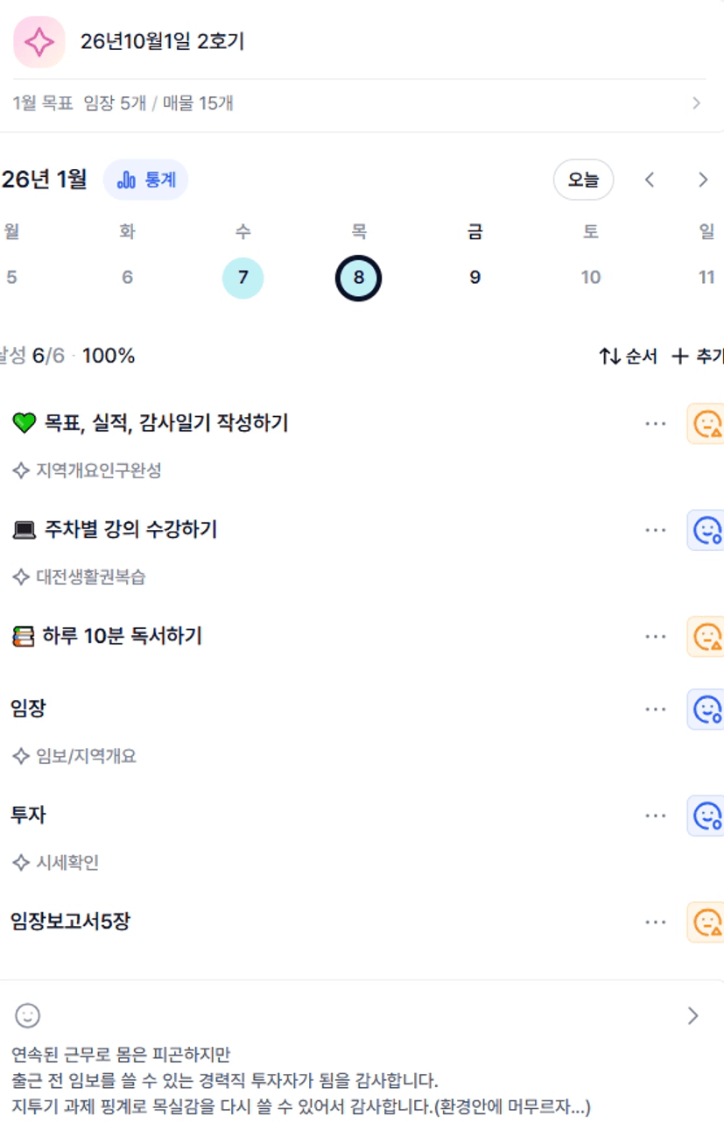
Task: Click the 순서 sort order button
Action: [x=629, y=357]
